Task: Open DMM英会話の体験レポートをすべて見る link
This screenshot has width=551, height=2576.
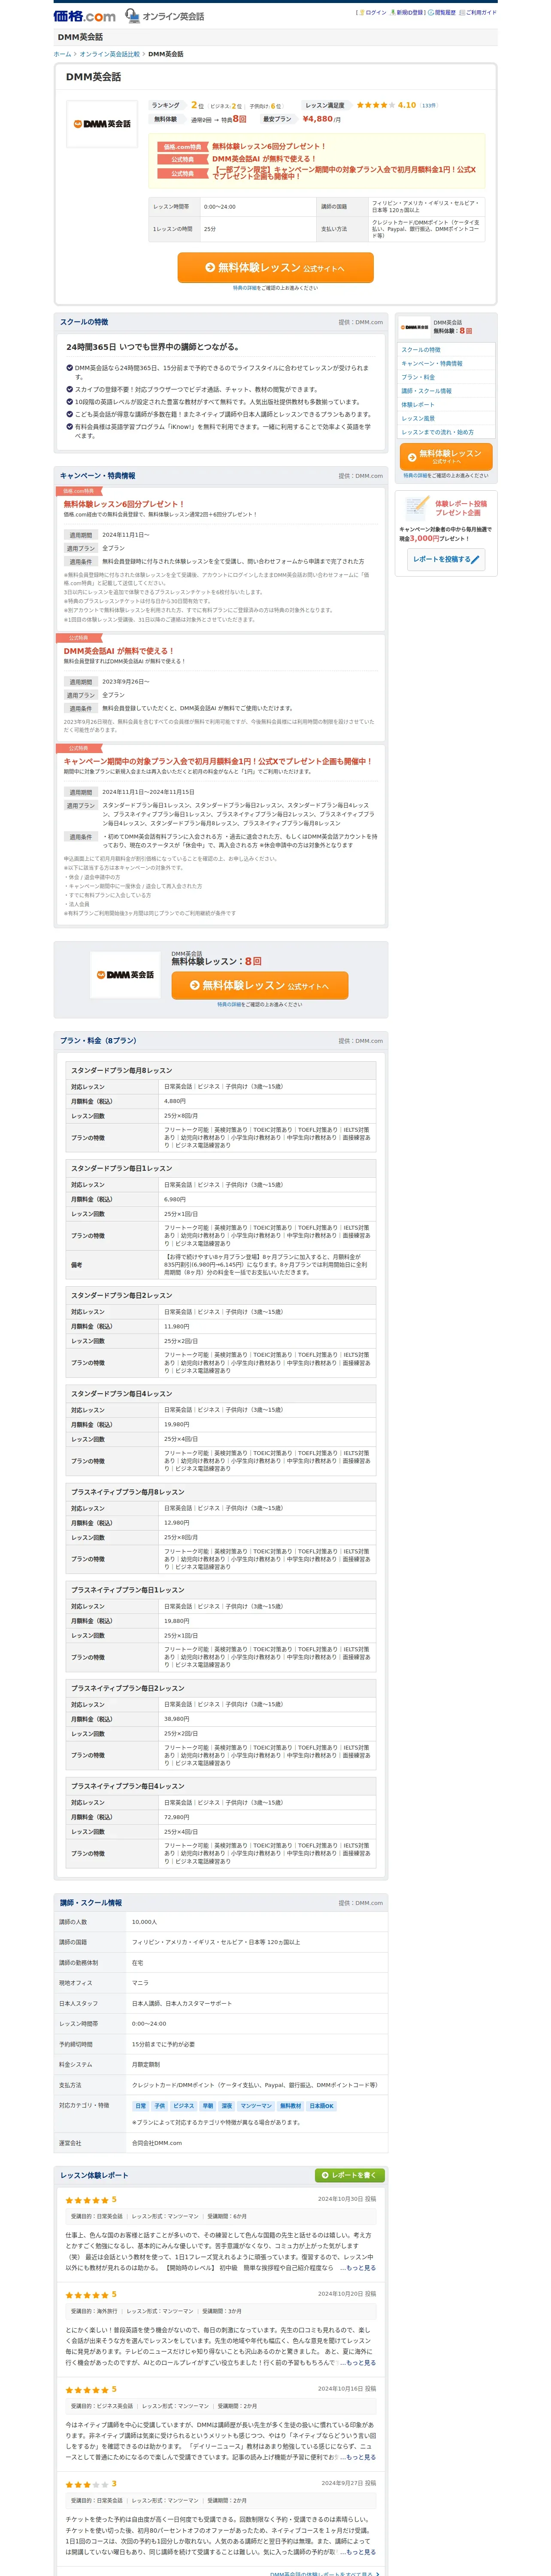Action: point(324,2574)
